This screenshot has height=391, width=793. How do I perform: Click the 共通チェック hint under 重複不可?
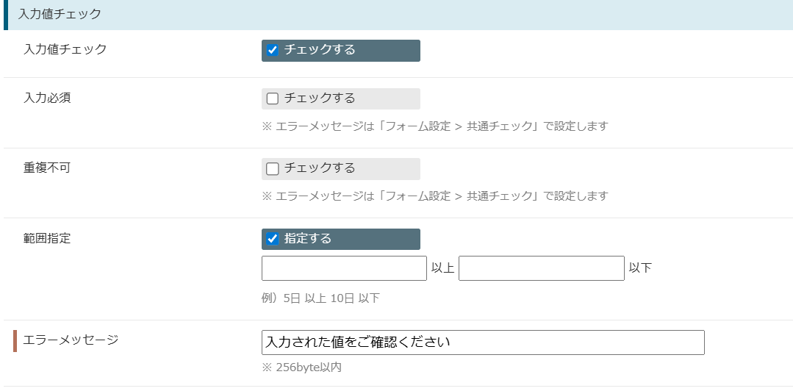(435, 195)
